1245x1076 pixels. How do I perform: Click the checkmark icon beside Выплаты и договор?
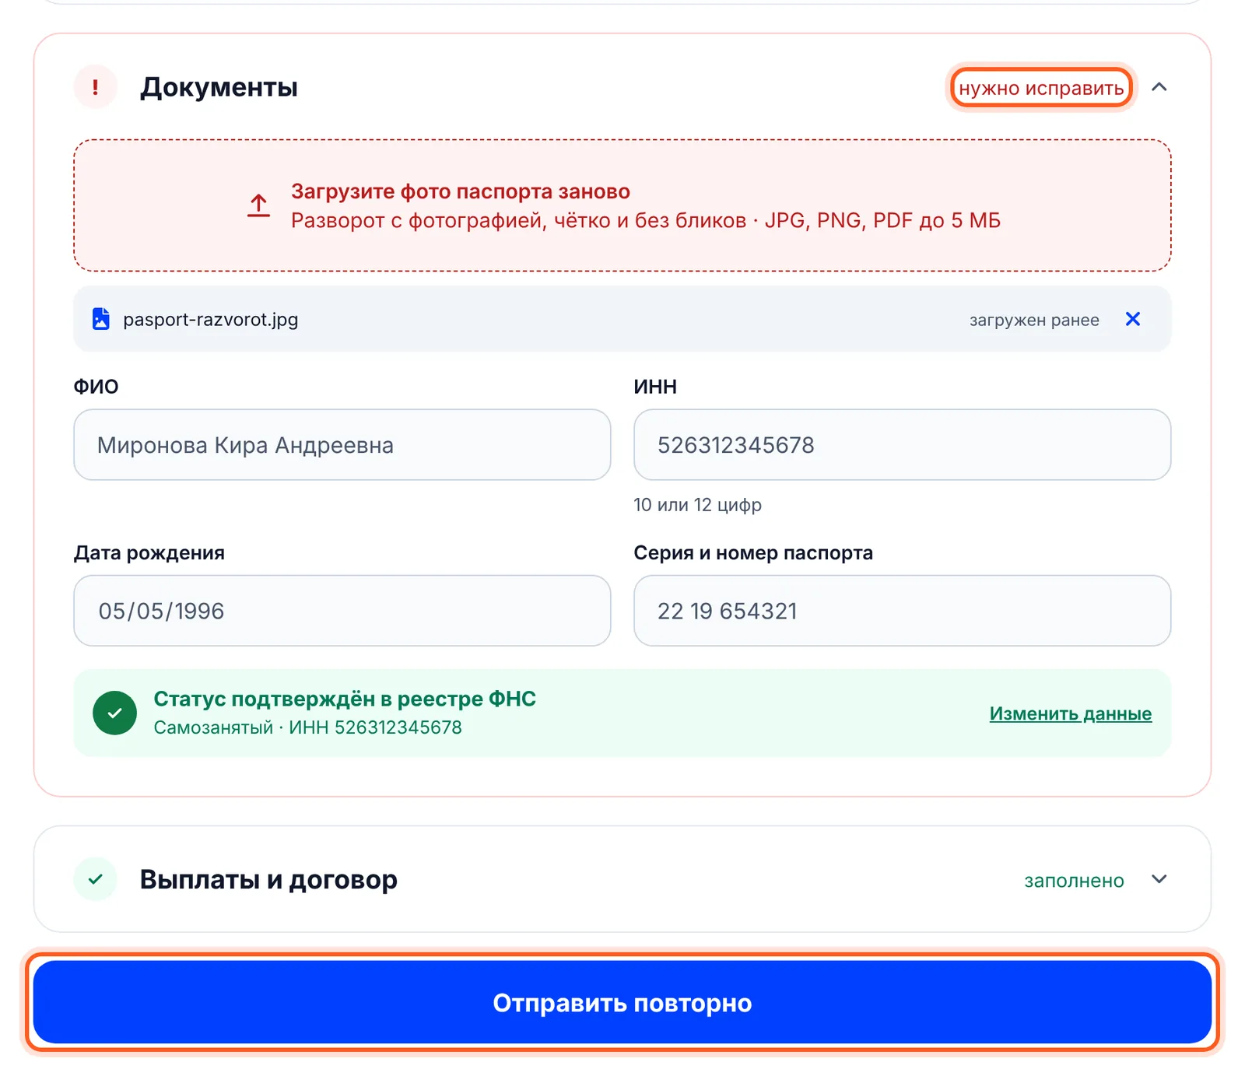(x=96, y=879)
